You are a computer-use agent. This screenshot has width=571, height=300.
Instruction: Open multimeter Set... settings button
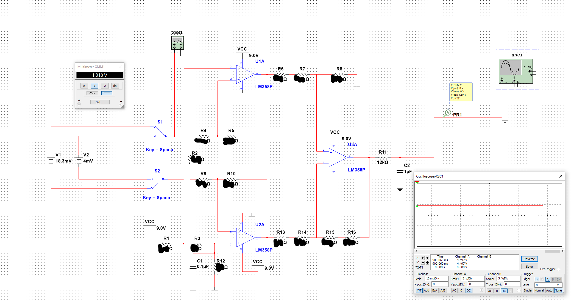[100, 102]
